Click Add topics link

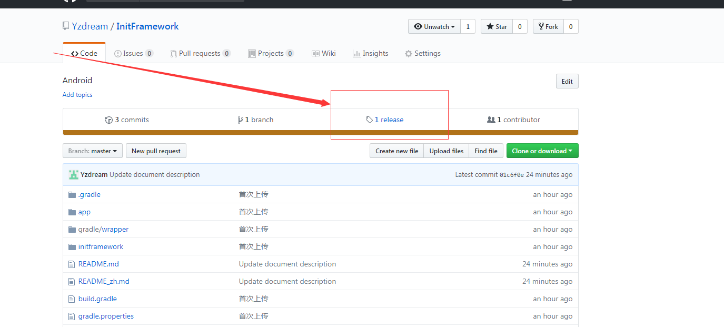click(77, 95)
